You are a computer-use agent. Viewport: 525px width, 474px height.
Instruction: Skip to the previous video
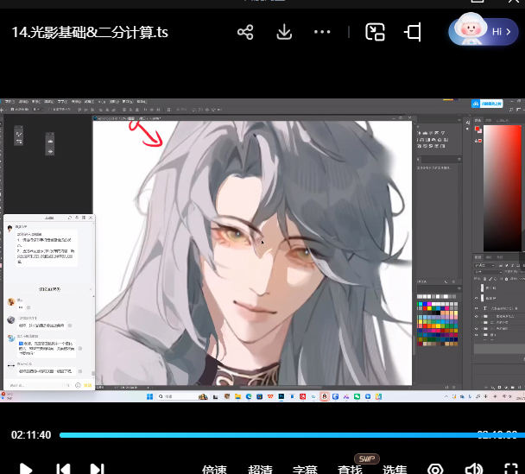[63, 469]
